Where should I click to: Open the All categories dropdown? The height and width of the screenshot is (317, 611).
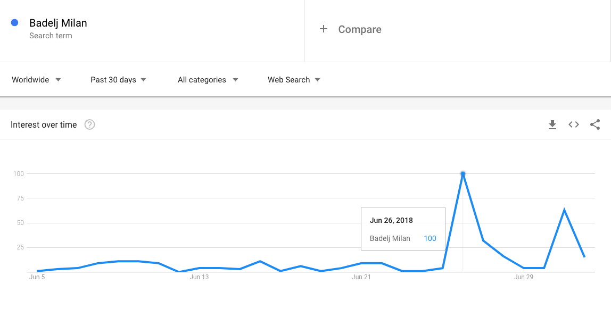coord(208,80)
